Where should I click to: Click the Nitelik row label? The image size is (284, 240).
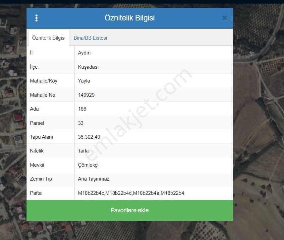tap(37, 151)
